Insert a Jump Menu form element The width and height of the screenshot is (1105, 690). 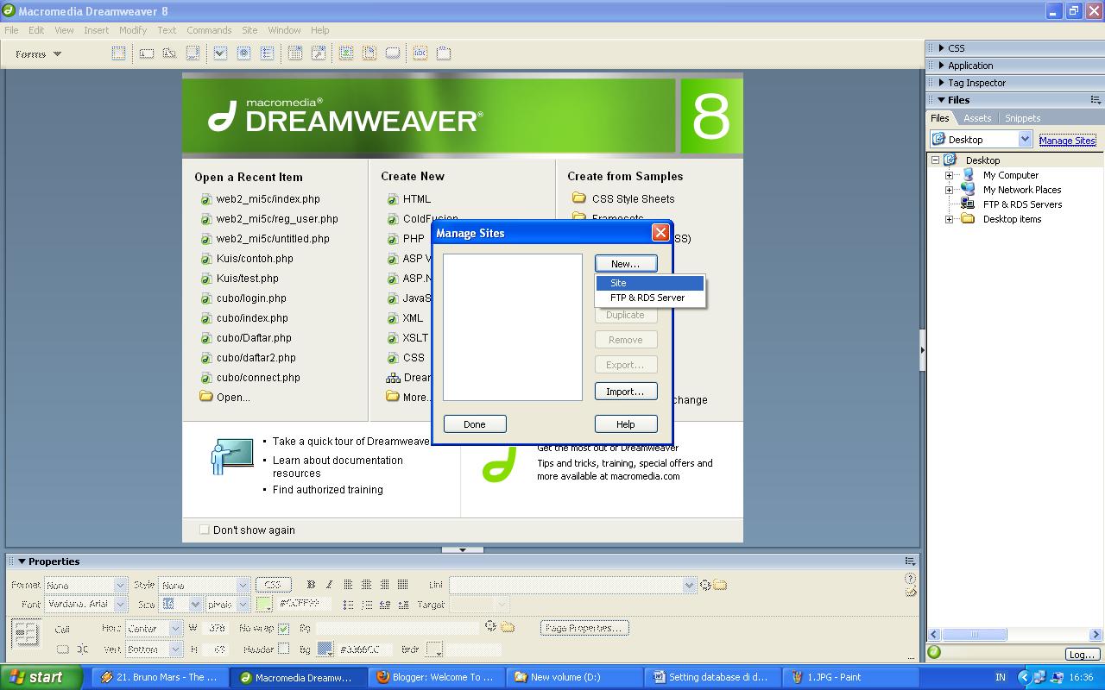pyautogui.click(x=319, y=53)
